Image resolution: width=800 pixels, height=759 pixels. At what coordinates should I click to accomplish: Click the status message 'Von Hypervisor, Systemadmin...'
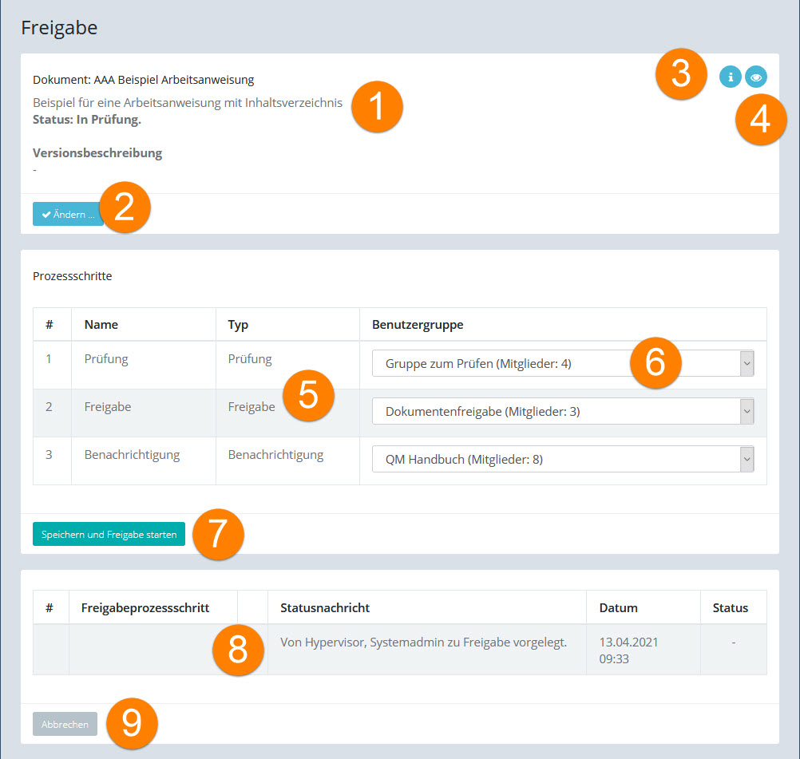(423, 642)
